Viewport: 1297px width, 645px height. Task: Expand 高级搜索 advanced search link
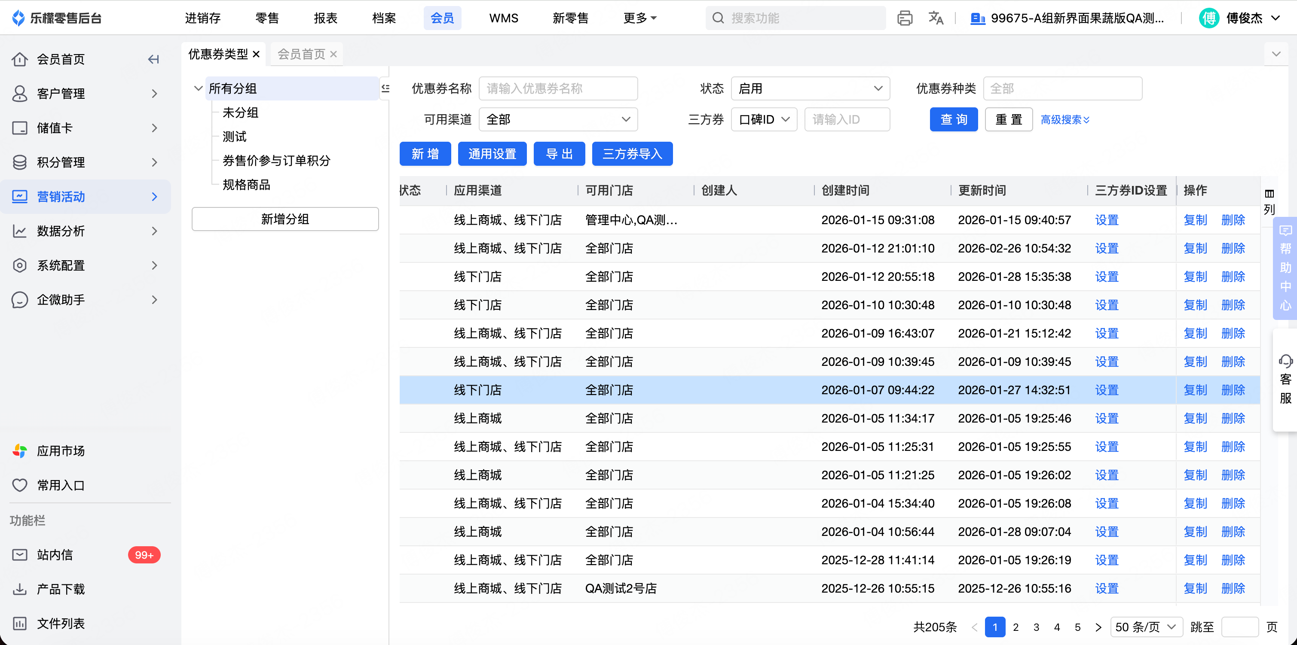[1065, 120]
